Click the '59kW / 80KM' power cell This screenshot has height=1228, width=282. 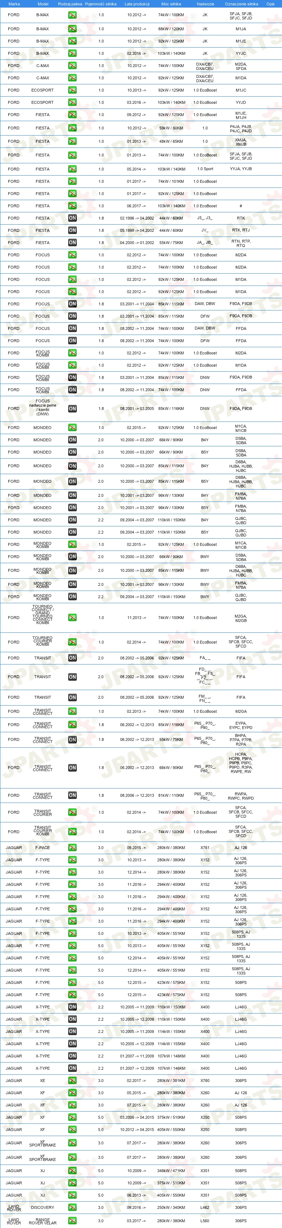point(171,128)
